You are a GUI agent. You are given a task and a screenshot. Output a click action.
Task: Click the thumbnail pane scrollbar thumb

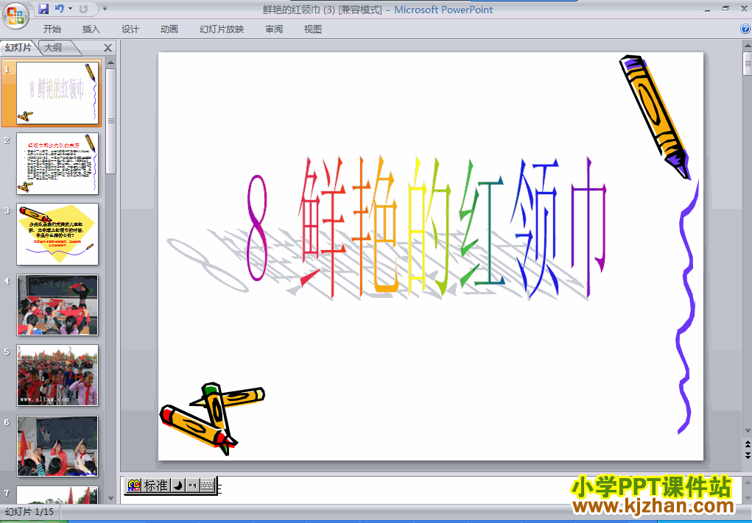[x=110, y=121]
